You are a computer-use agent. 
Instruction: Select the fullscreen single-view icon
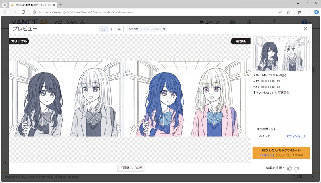coord(104,29)
